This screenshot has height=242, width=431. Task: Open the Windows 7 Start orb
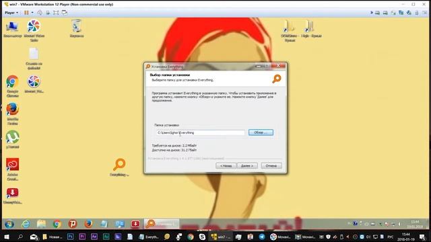pos(9,224)
